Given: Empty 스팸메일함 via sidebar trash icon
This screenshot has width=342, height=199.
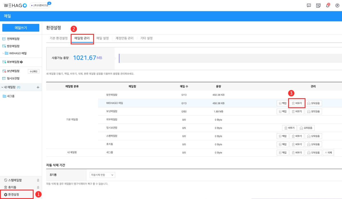Looking at the screenshot, I should [x=38, y=180].
